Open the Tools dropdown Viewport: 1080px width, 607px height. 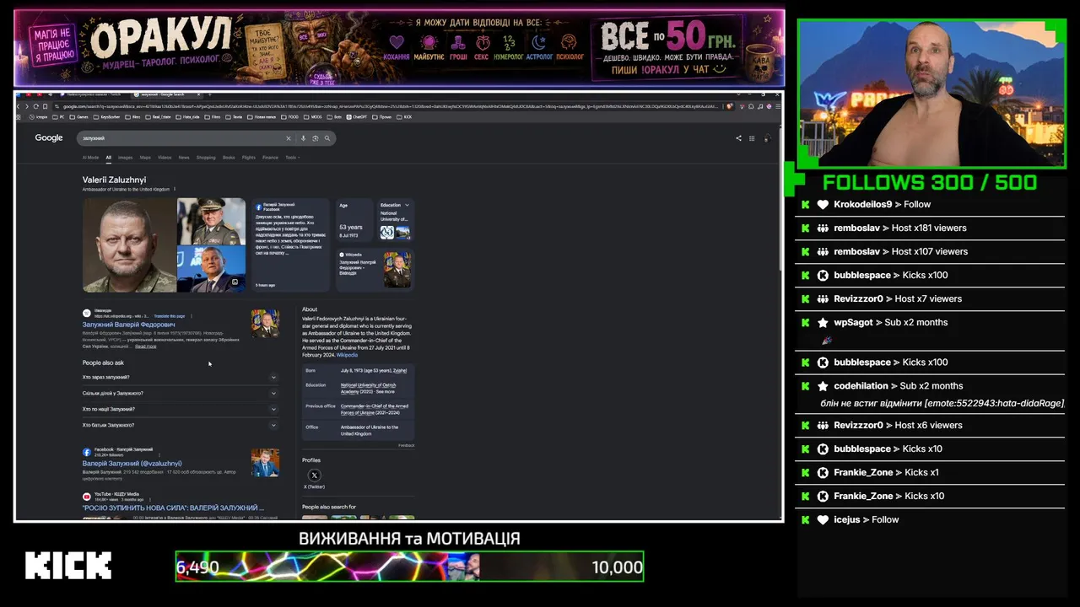(292, 158)
